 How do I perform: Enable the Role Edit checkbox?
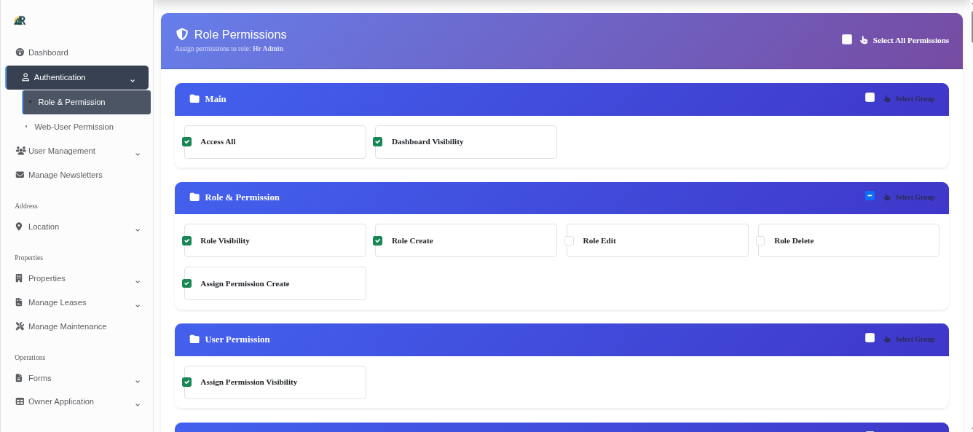click(x=570, y=240)
